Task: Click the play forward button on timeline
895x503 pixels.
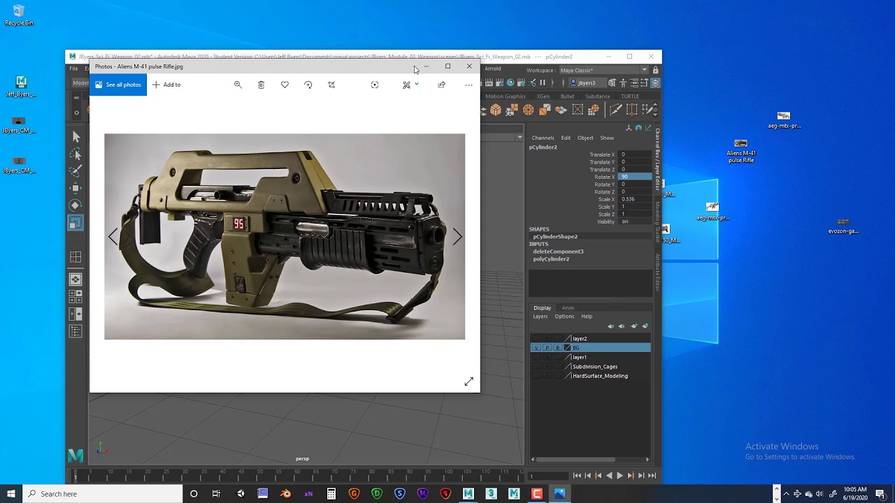Action: pyautogui.click(x=620, y=476)
